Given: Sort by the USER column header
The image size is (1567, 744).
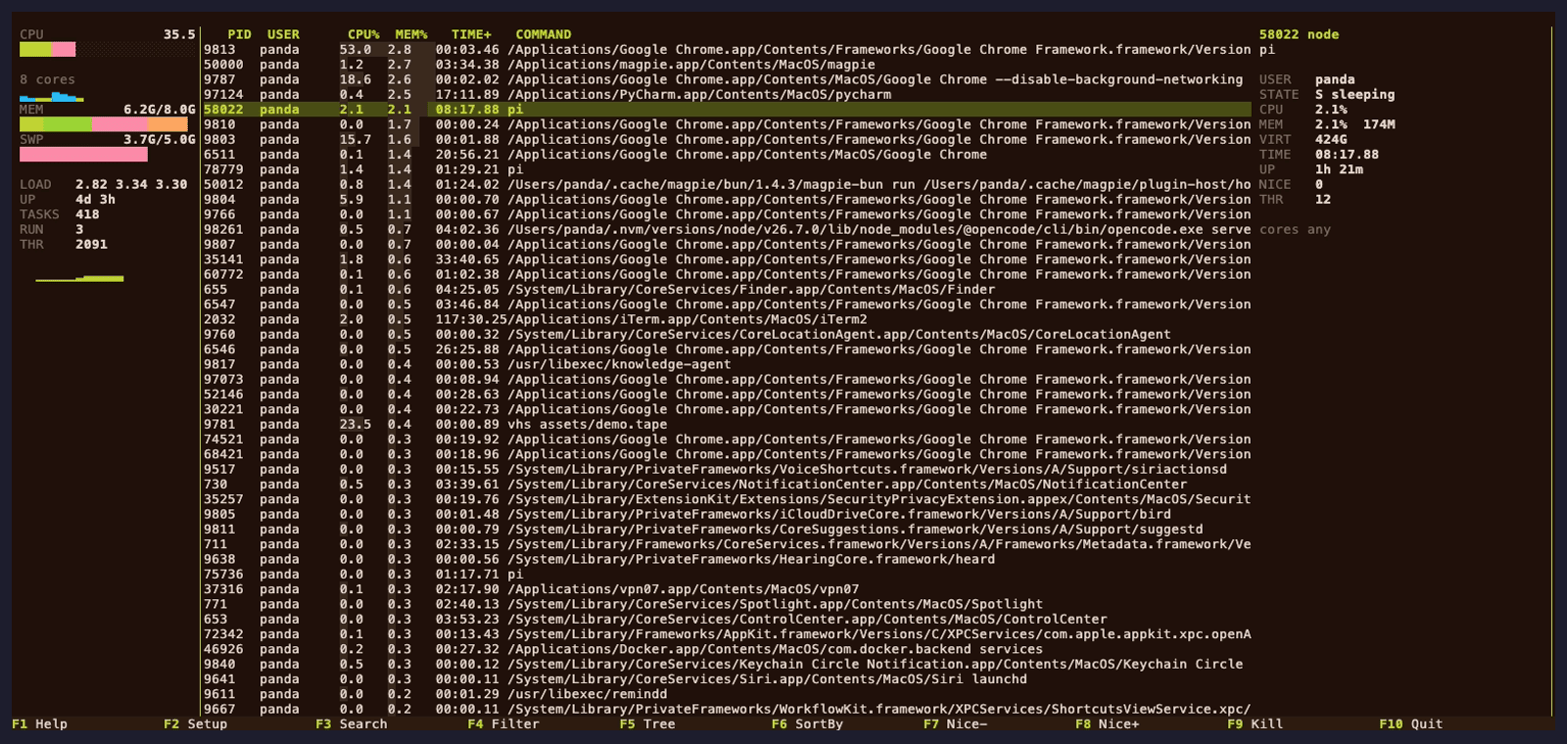Looking at the screenshot, I should tap(283, 34).
